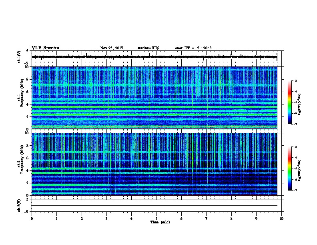This screenshot has width=317, height=245.
Task: Click the "ch.1 Frequency (kHz)" y-axis label
Action: (21, 93)
